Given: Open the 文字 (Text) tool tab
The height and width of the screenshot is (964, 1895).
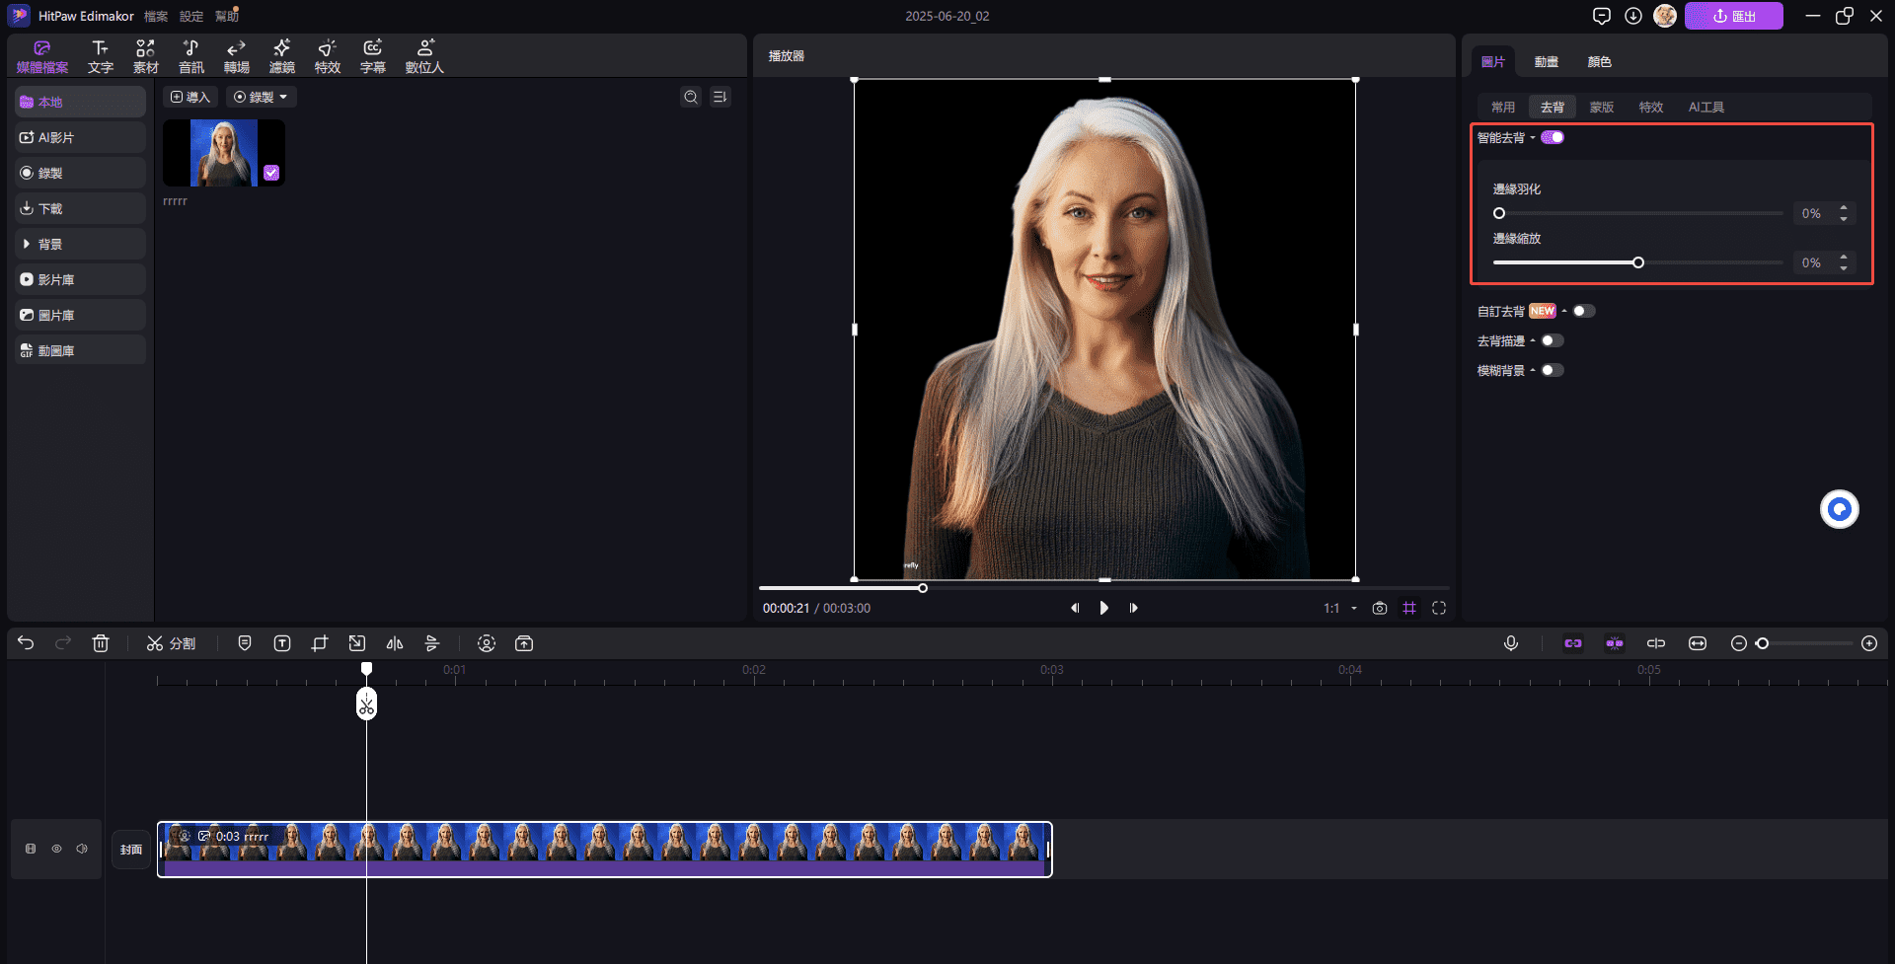Looking at the screenshot, I should coord(100,56).
